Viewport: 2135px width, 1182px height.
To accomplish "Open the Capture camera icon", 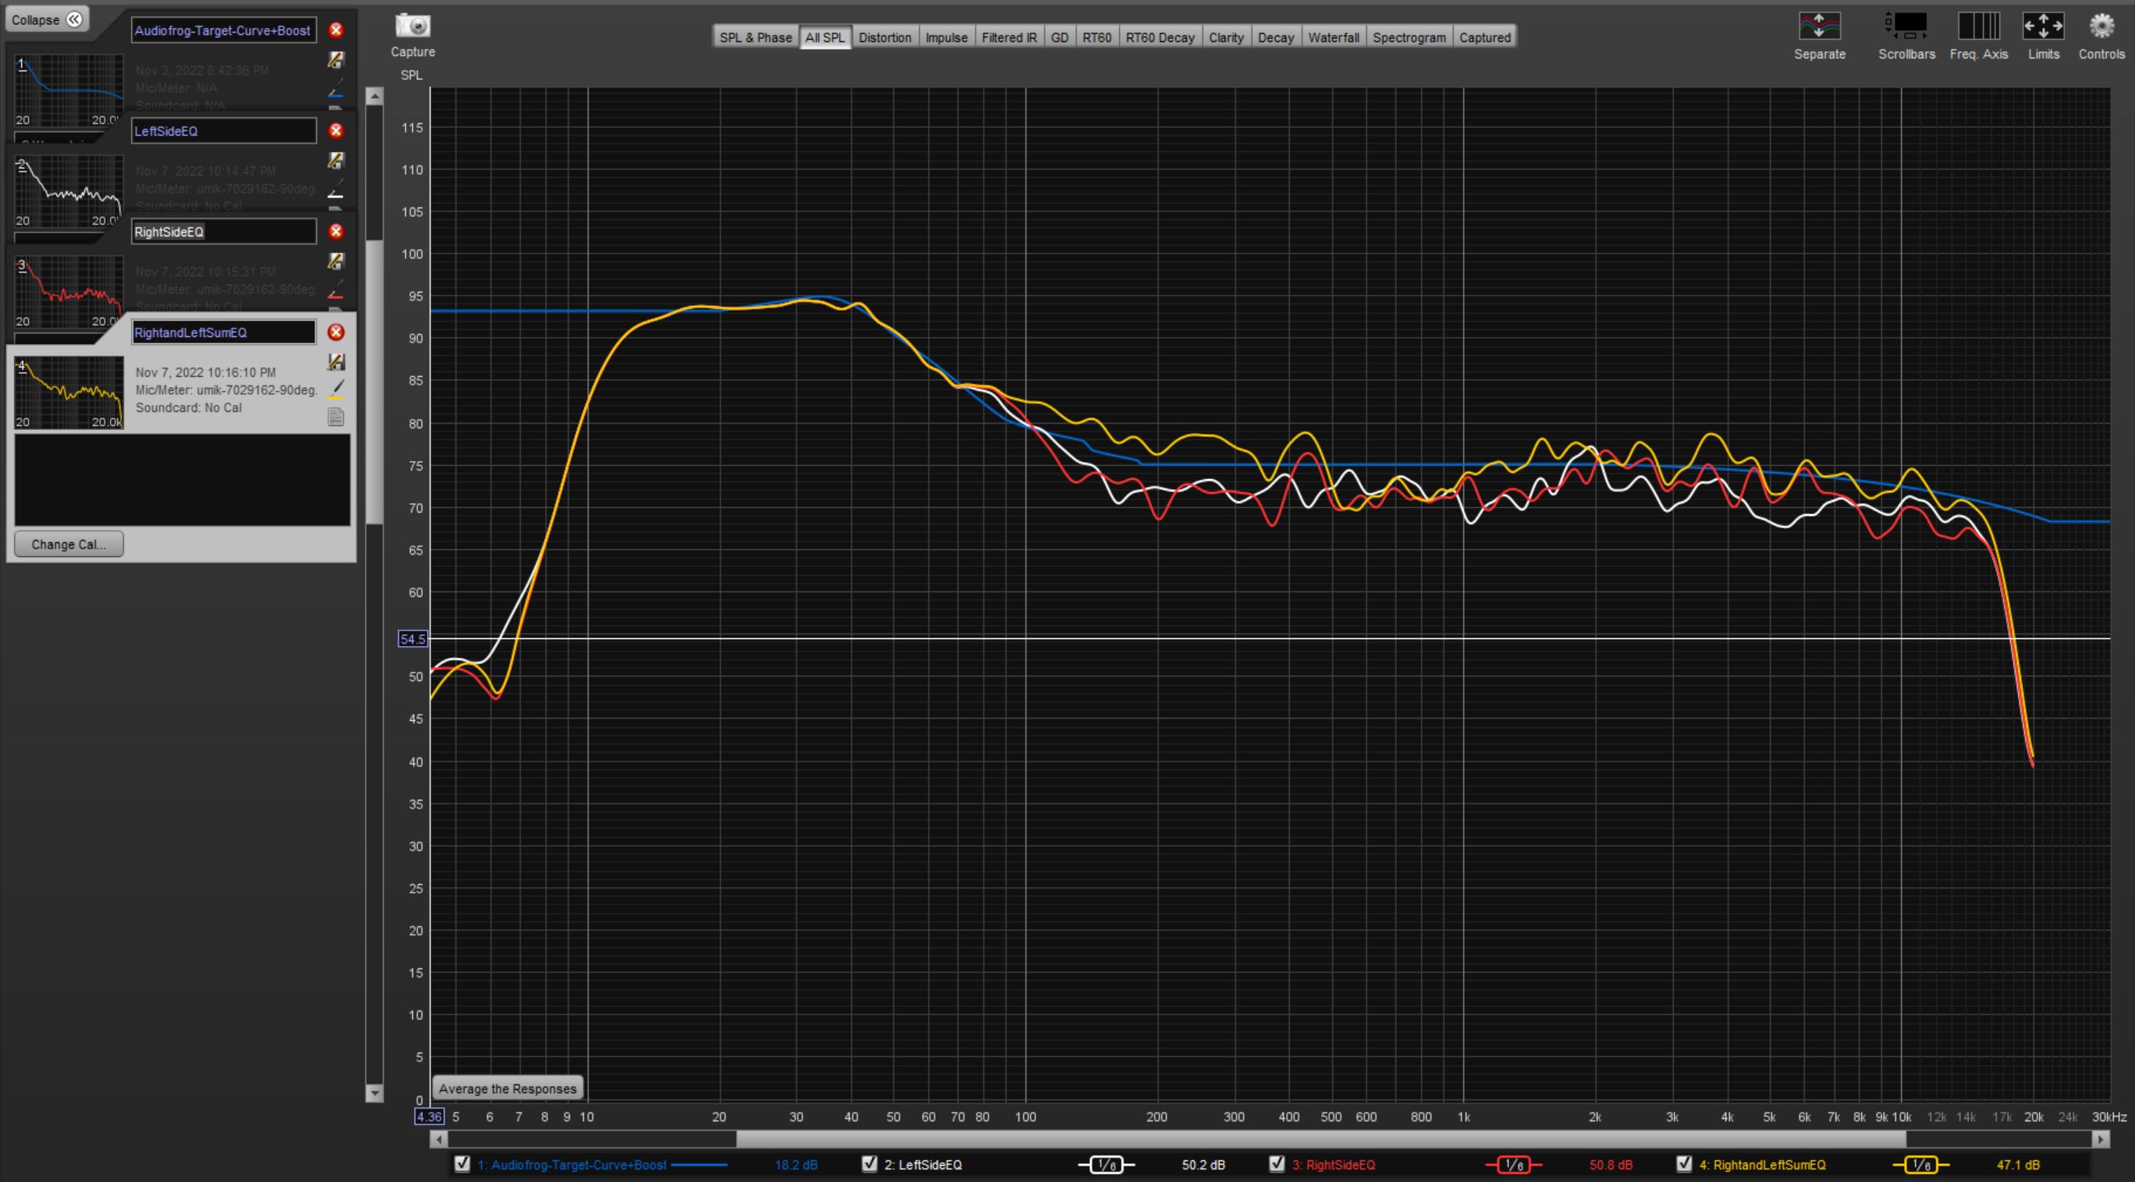I will pyautogui.click(x=412, y=27).
